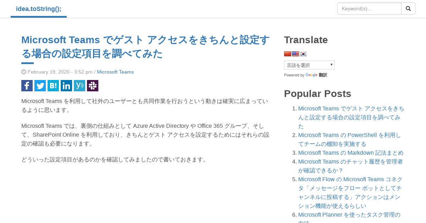Focus the Keyword(s) search field
The image size is (426, 223).
point(369,8)
